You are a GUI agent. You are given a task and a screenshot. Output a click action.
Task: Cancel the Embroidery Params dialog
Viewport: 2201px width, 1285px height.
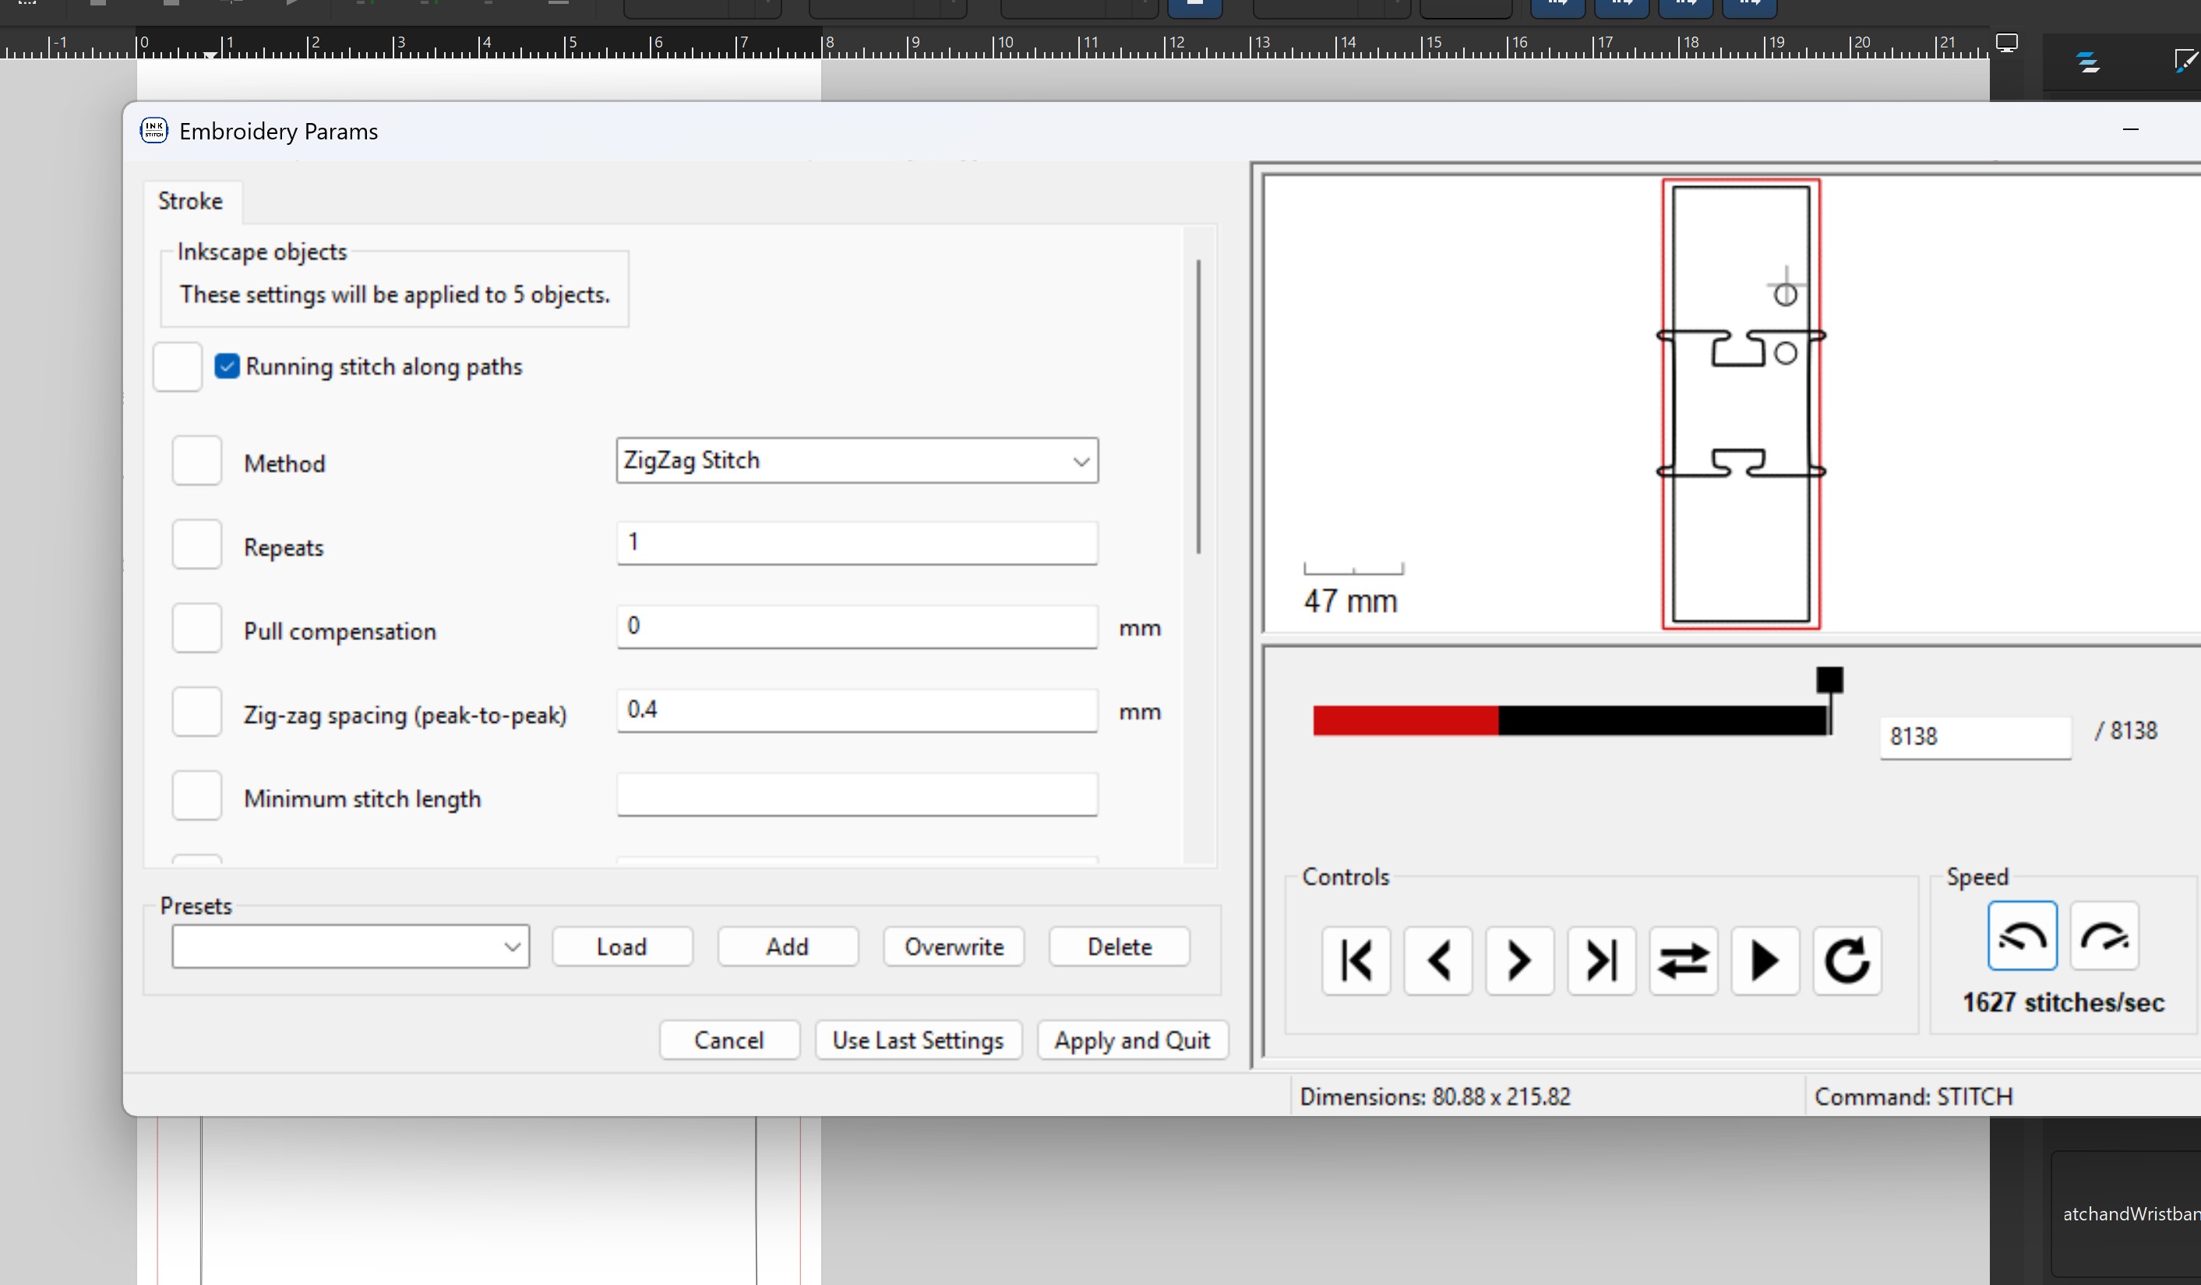click(729, 1040)
